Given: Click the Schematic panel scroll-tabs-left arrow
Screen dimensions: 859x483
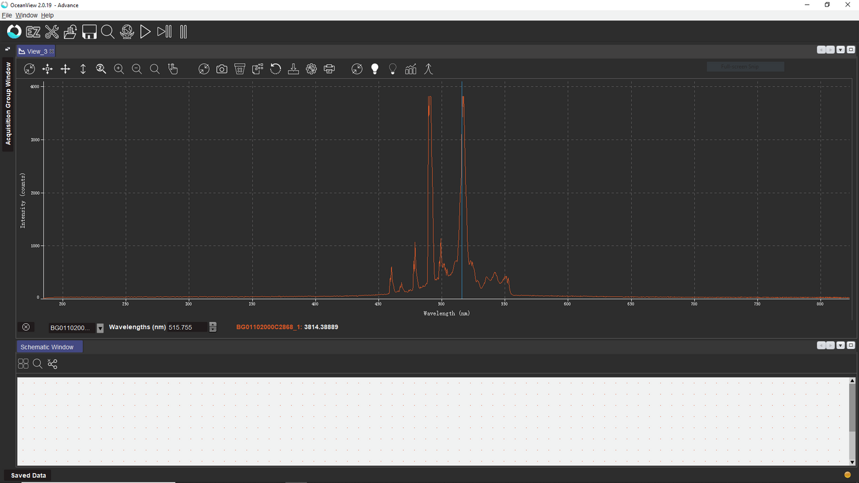Looking at the screenshot, I should tap(821, 345).
